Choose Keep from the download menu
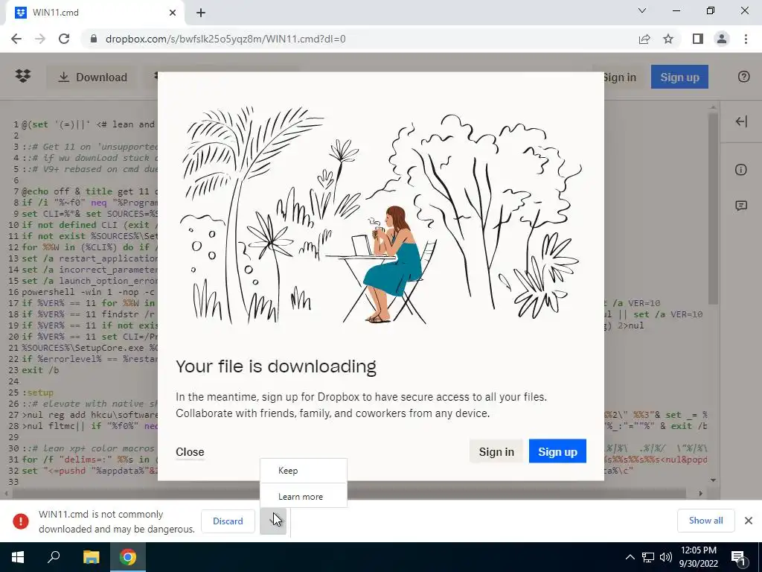 tap(304, 471)
